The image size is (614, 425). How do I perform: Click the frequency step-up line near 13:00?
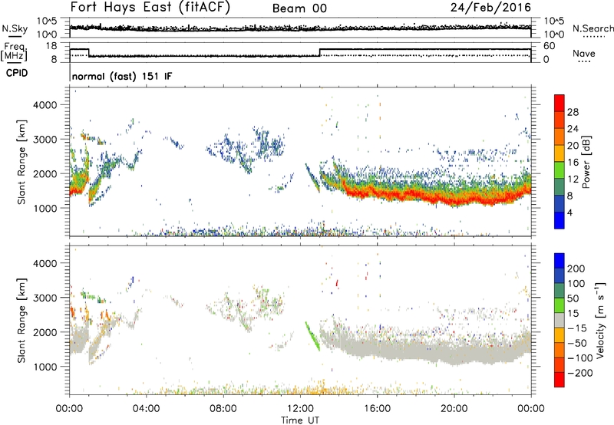coord(320,52)
